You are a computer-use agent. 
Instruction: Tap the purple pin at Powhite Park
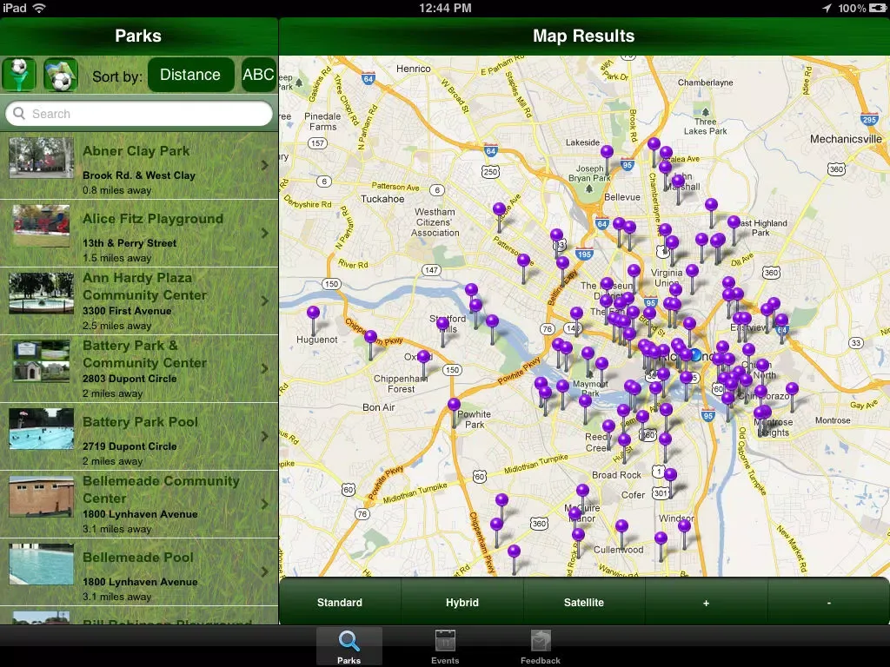(x=454, y=405)
